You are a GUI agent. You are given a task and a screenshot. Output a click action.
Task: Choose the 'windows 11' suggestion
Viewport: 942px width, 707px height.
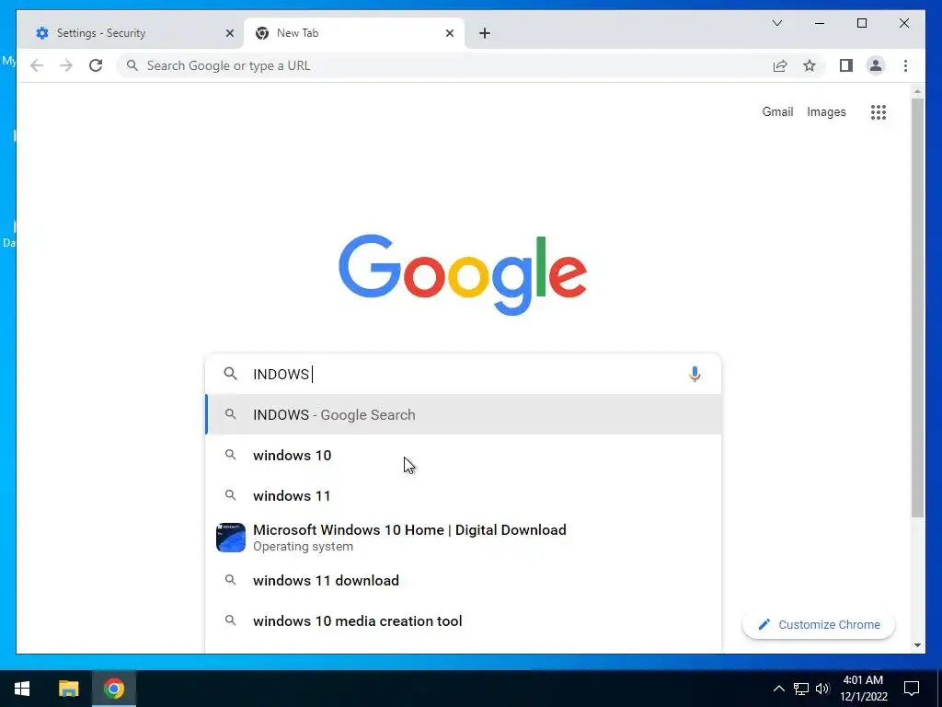point(464,496)
